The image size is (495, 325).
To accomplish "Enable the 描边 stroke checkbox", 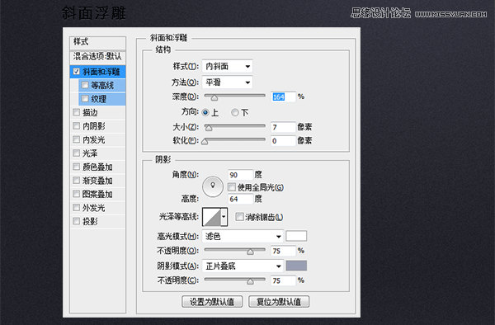I will [77, 112].
